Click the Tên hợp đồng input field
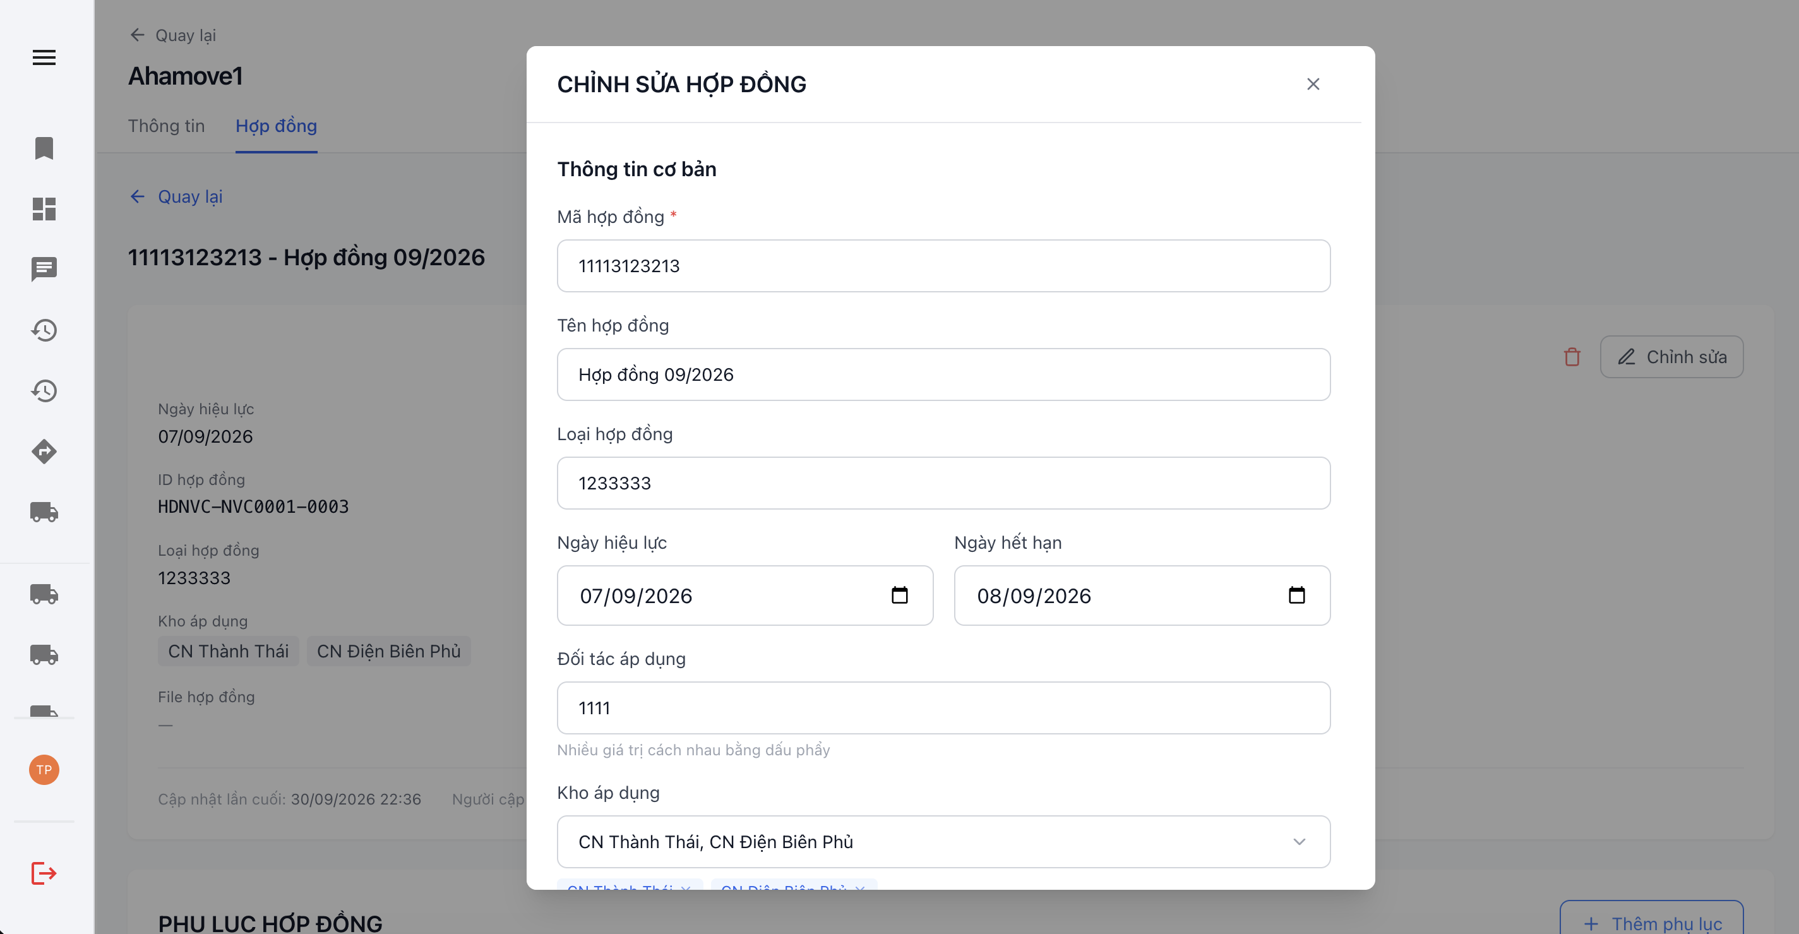Image resolution: width=1799 pixels, height=934 pixels. 943,374
